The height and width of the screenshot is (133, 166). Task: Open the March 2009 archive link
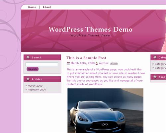(x=35, y=86)
